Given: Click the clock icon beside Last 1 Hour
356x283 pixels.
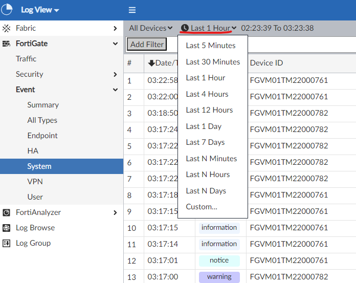Looking at the screenshot, I should (x=185, y=28).
